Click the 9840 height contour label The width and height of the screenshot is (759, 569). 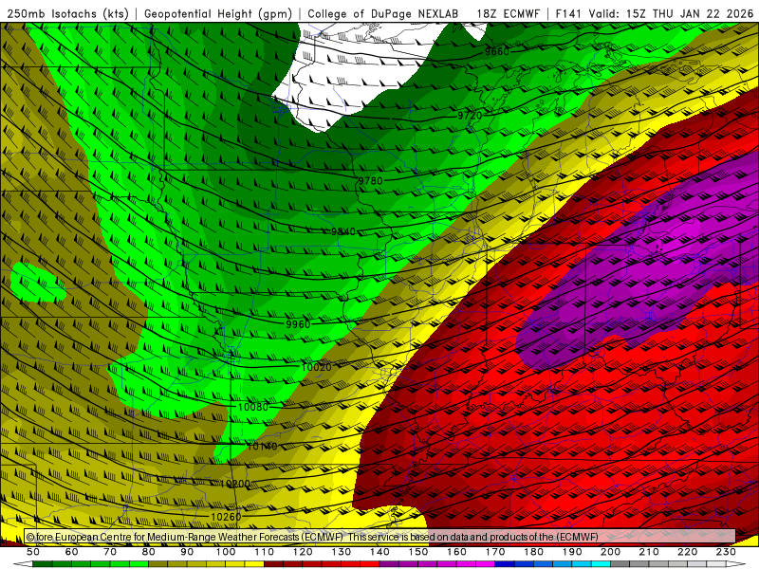pyautogui.click(x=343, y=231)
